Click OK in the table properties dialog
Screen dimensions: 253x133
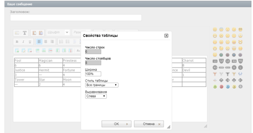tap(116, 124)
